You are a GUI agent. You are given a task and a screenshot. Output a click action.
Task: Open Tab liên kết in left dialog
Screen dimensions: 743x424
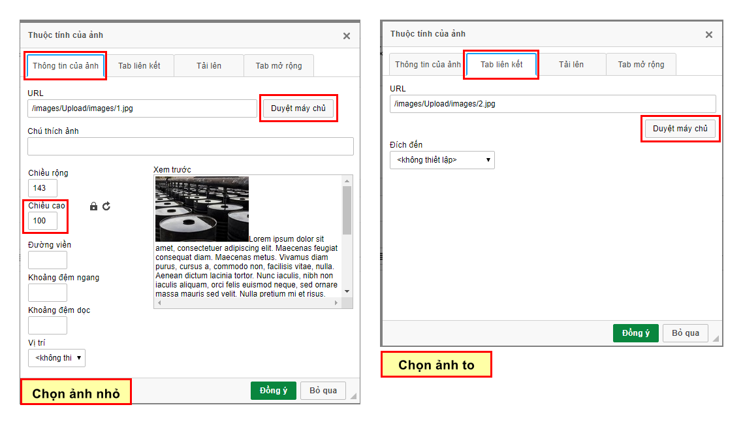[139, 66]
